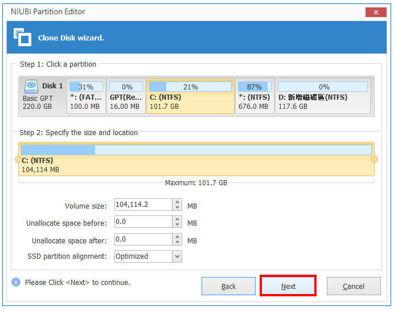
Task: Select the 676.0 MB NTFS partition
Action: (255, 96)
